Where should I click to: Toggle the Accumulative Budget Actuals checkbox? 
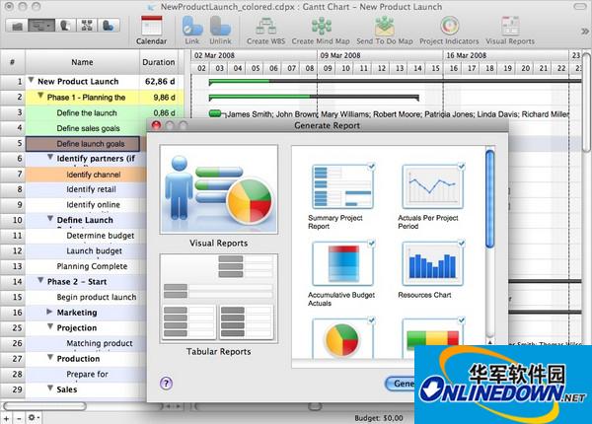[x=372, y=244]
